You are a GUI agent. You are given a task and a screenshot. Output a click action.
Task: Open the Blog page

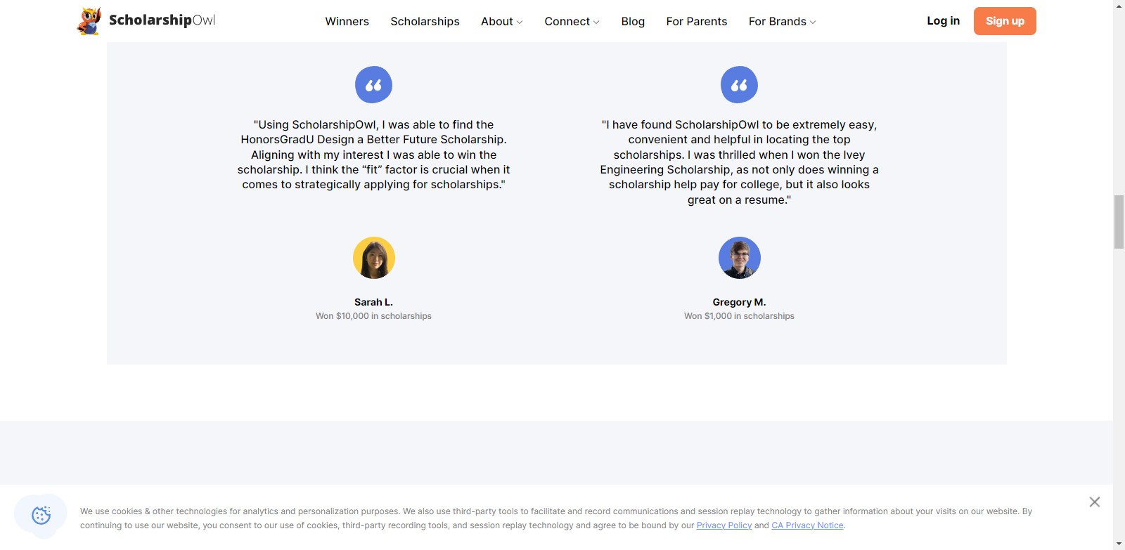click(633, 22)
